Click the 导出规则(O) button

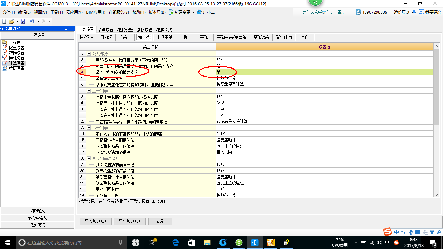(129, 221)
